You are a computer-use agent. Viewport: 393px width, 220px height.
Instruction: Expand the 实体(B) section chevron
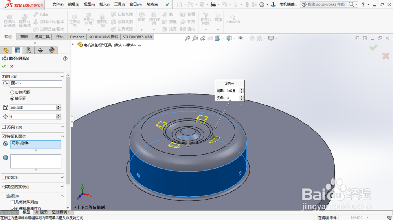point(62,178)
